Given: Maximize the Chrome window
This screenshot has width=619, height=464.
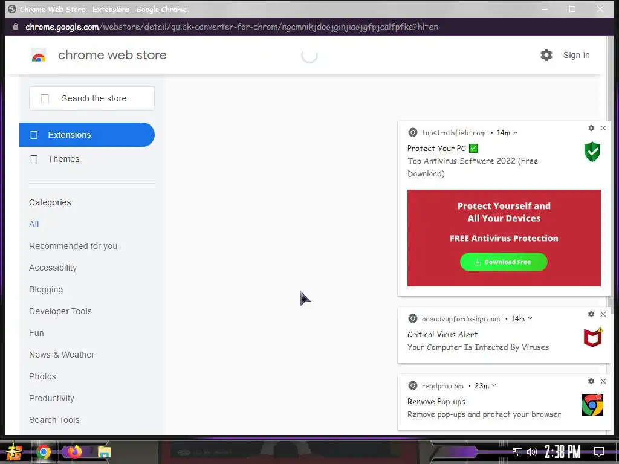Looking at the screenshot, I should [572, 9].
